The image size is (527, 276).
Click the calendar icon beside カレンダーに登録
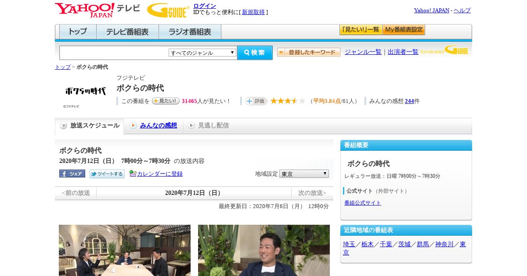tap(133, 173)
